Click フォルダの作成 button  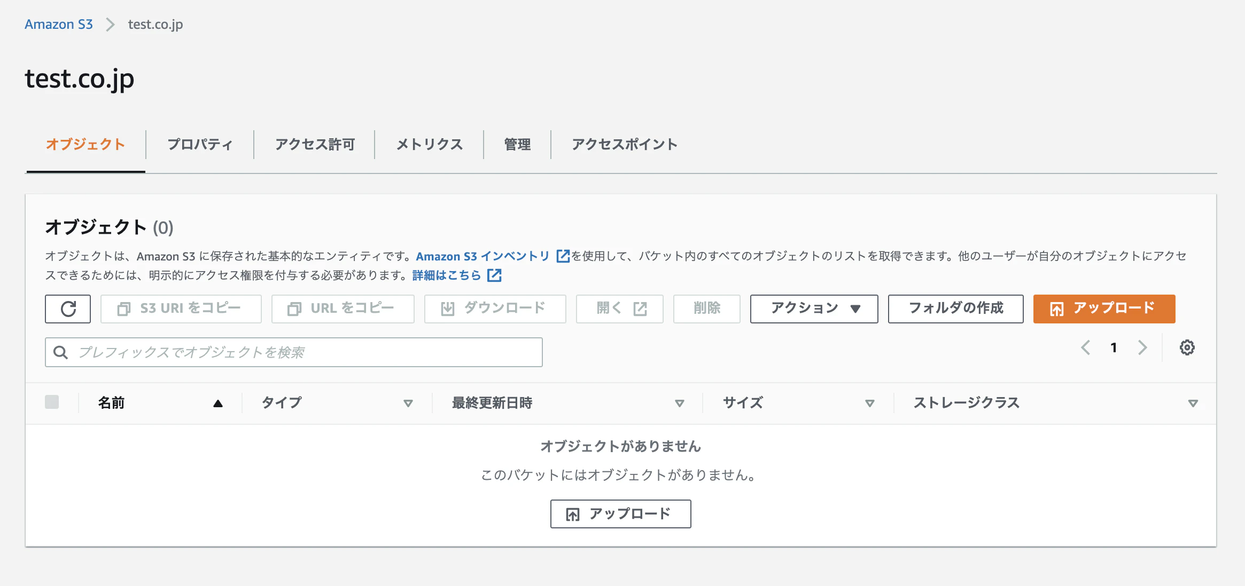click(x=955, y=309)
